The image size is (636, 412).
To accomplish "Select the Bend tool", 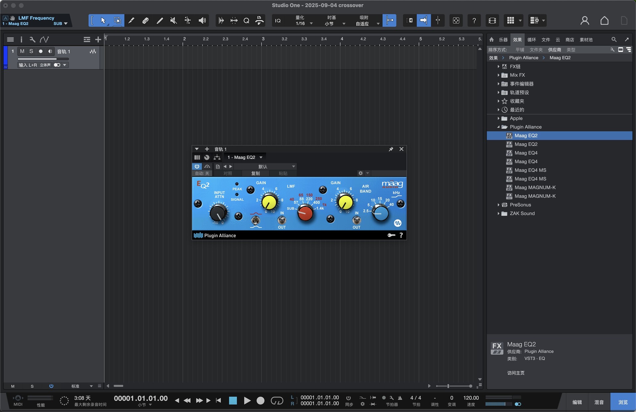I will (x=187, y=21).
